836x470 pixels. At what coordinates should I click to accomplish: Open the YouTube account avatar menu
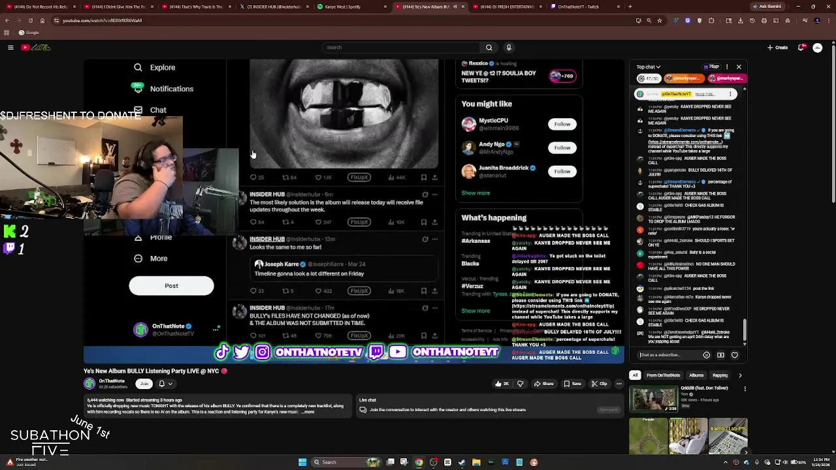click(x=818, y=47)
